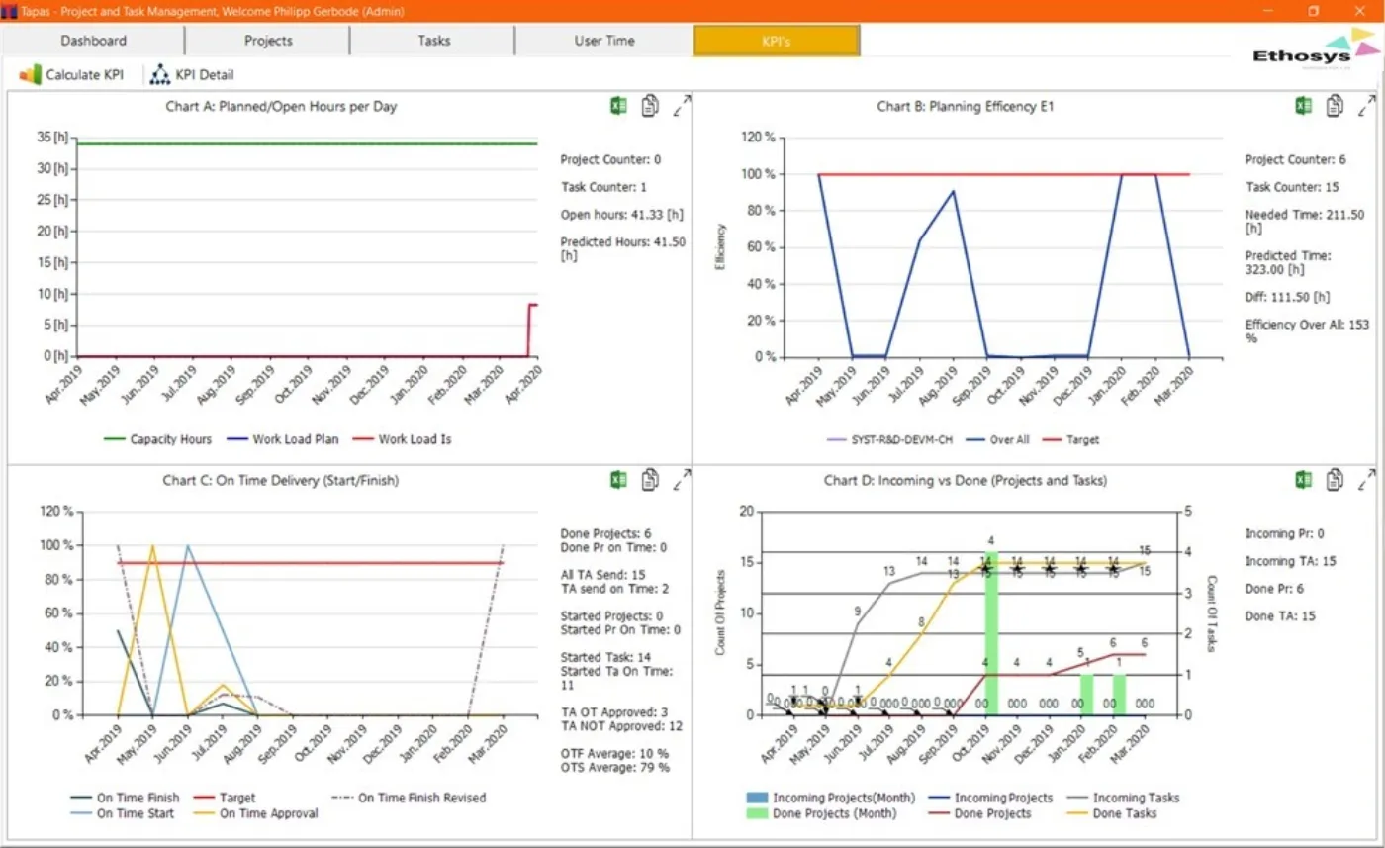Click the green October 2019 bar

(x=990, y=633)
